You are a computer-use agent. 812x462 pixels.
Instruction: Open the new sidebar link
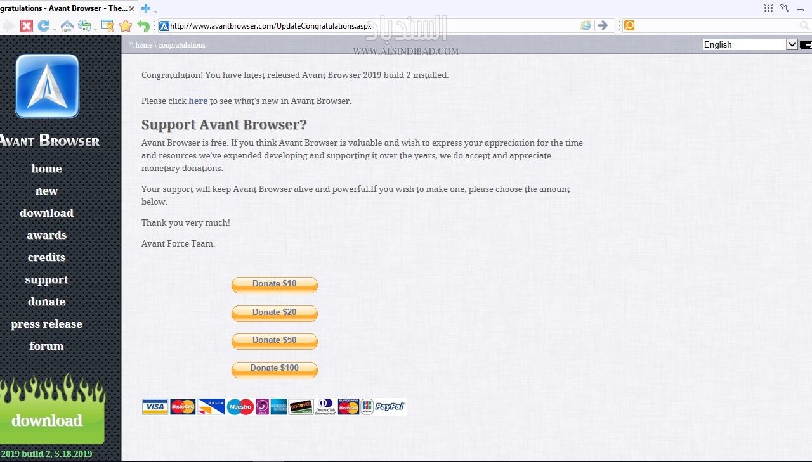click(47, 191)
